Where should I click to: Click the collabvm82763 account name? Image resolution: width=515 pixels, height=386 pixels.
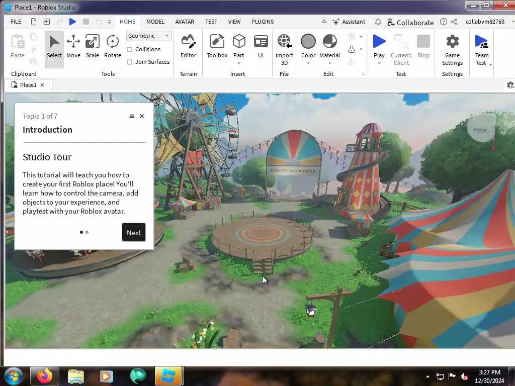[x=485, y=22]
